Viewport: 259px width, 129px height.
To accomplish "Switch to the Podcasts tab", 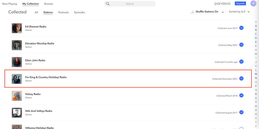I will (x=64, y=12).
